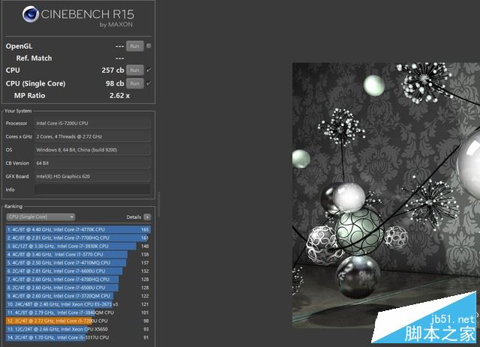This screenshot has height=347, width=480.
Task: Select ranking row 13 Intel Xeon X5650
Action: (78, 329)
